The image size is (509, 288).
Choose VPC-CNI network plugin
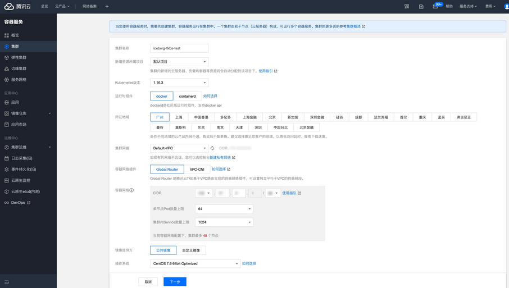coord(197,170)
